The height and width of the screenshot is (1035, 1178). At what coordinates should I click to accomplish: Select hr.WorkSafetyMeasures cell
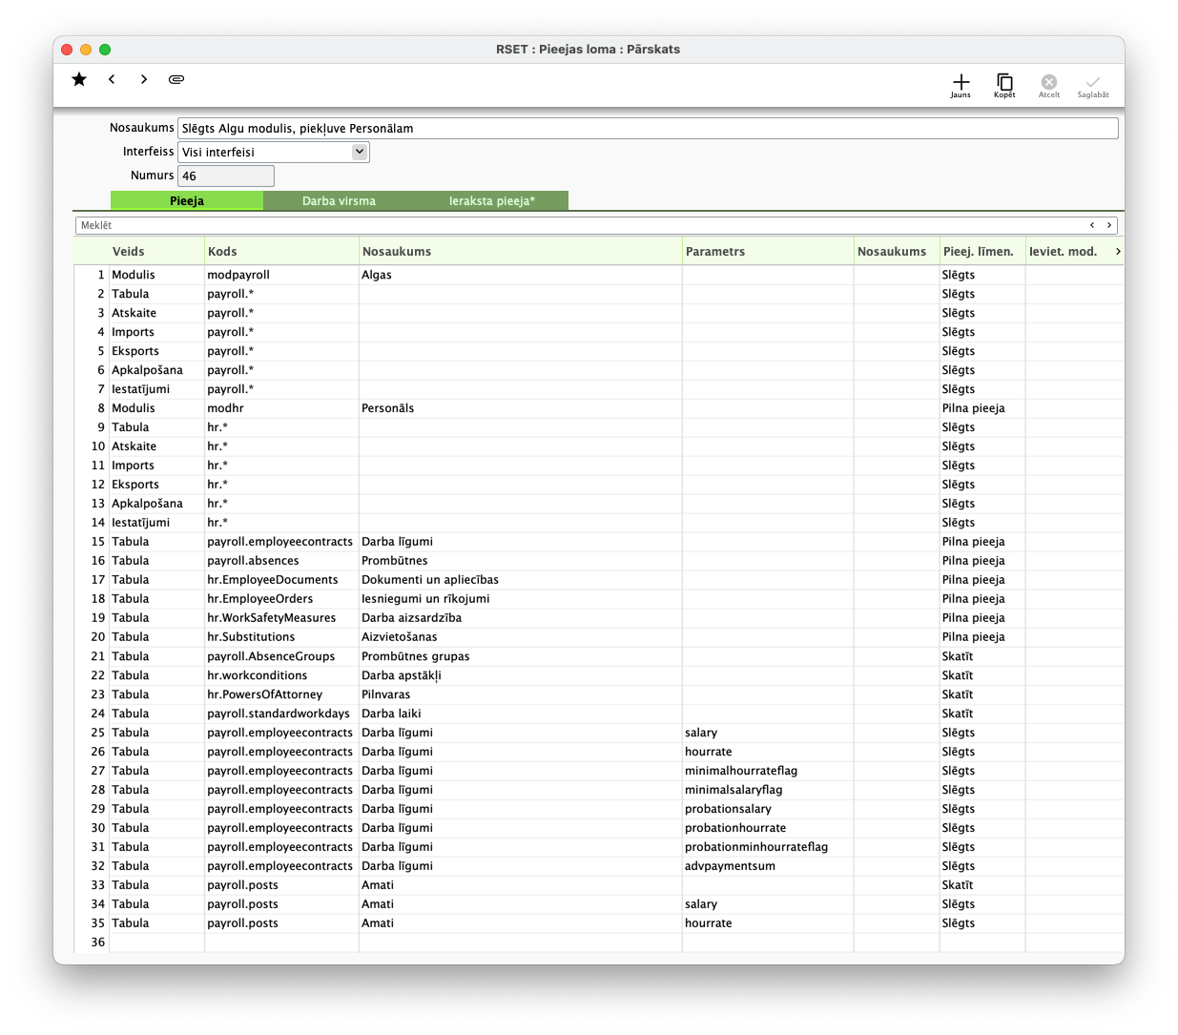pyautogui.click(x=281, y=618)
